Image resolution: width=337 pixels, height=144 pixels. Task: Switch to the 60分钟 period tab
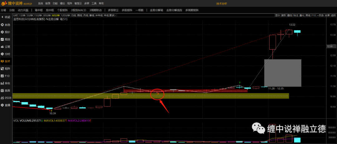click(x=56, y=15)
